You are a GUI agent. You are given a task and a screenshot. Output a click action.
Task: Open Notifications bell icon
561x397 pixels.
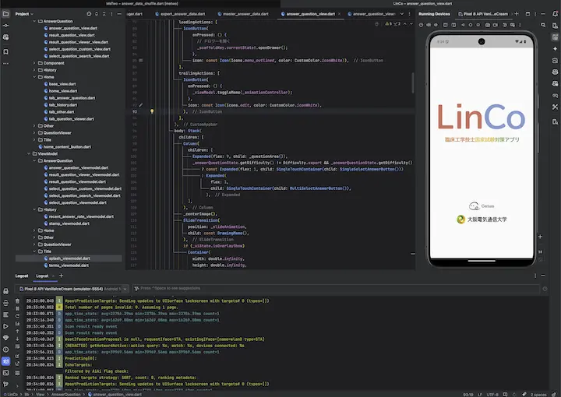555,14
